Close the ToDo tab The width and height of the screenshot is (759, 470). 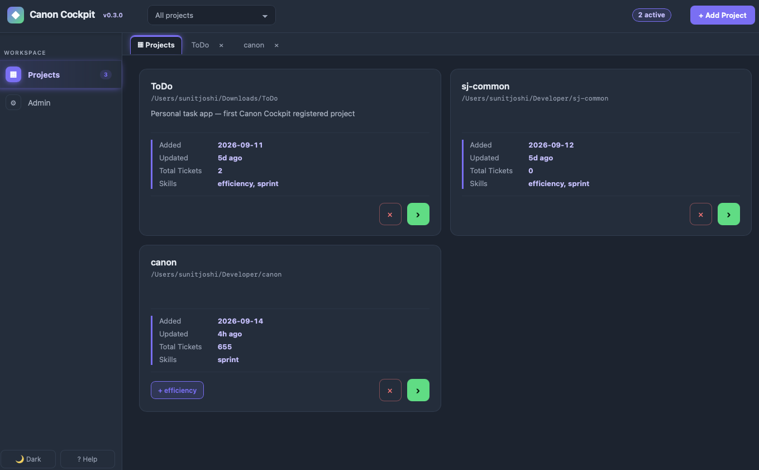click(x=221, y=45)
